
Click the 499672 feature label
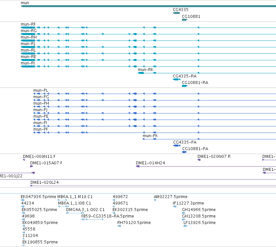[120, 197]
